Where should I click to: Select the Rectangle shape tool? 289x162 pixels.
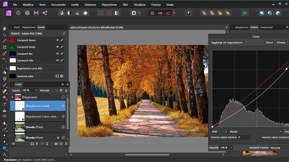click(x=4, y=148)
